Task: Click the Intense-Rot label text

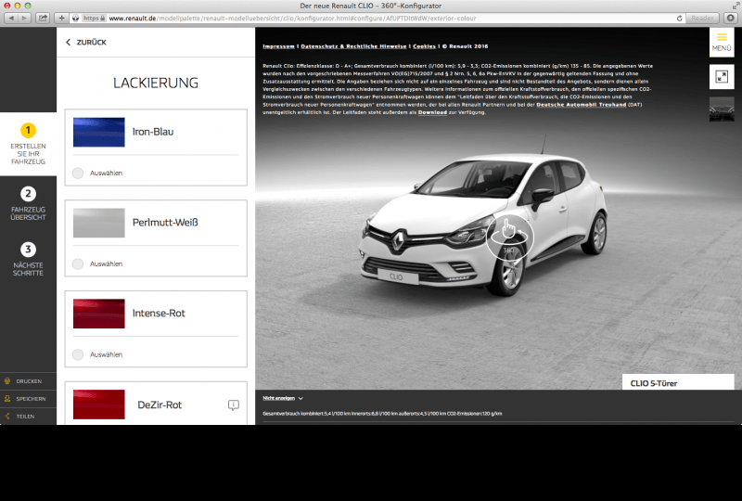Action: [x=159, y=313]
